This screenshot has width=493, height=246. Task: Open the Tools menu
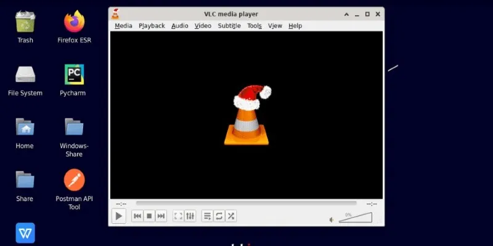pyautogui.click(x=255, y=26)
